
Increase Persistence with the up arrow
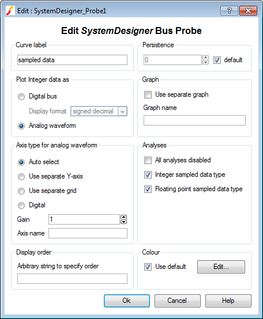[205, 58]
